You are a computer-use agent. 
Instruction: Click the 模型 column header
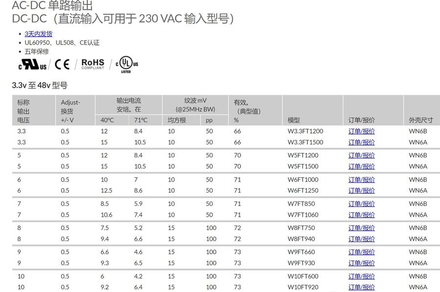[x=294, y=120]
